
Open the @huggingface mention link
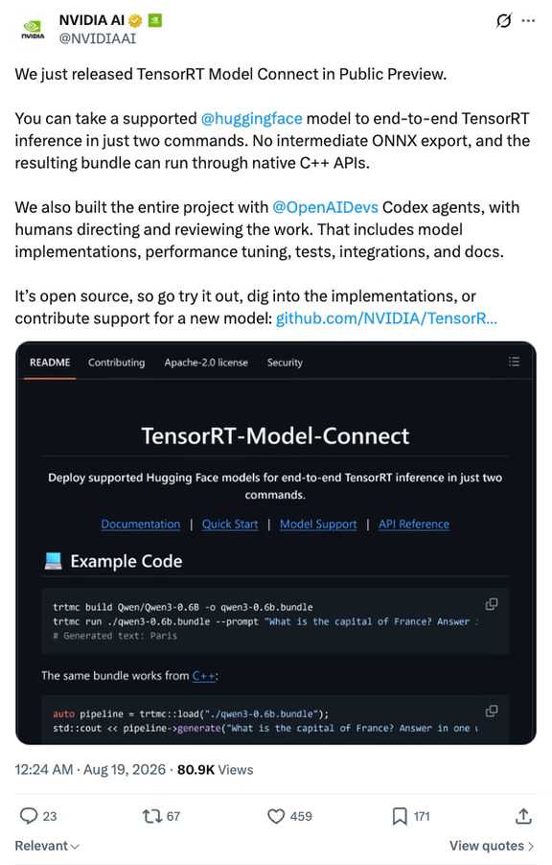[x=251, y=119]
